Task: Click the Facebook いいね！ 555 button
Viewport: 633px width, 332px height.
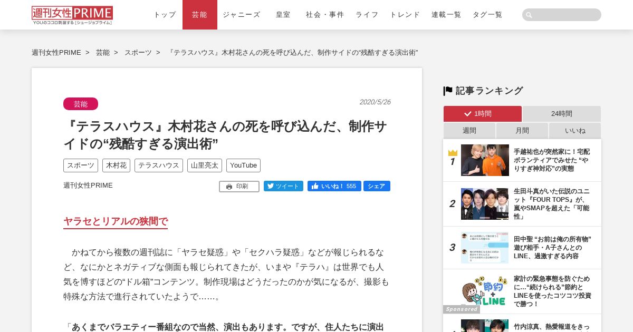Action: click(x=334, y=186)
